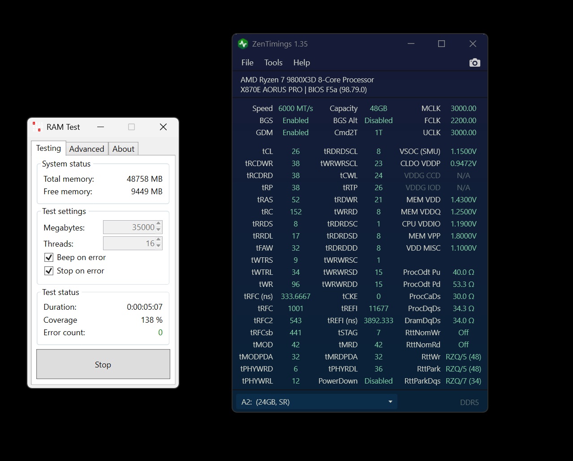Click the tRAS value 52

(296, 200)
